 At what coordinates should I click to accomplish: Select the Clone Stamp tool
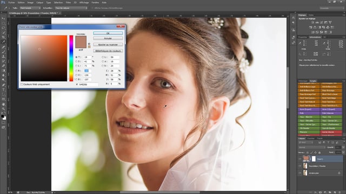click(3, 56)
